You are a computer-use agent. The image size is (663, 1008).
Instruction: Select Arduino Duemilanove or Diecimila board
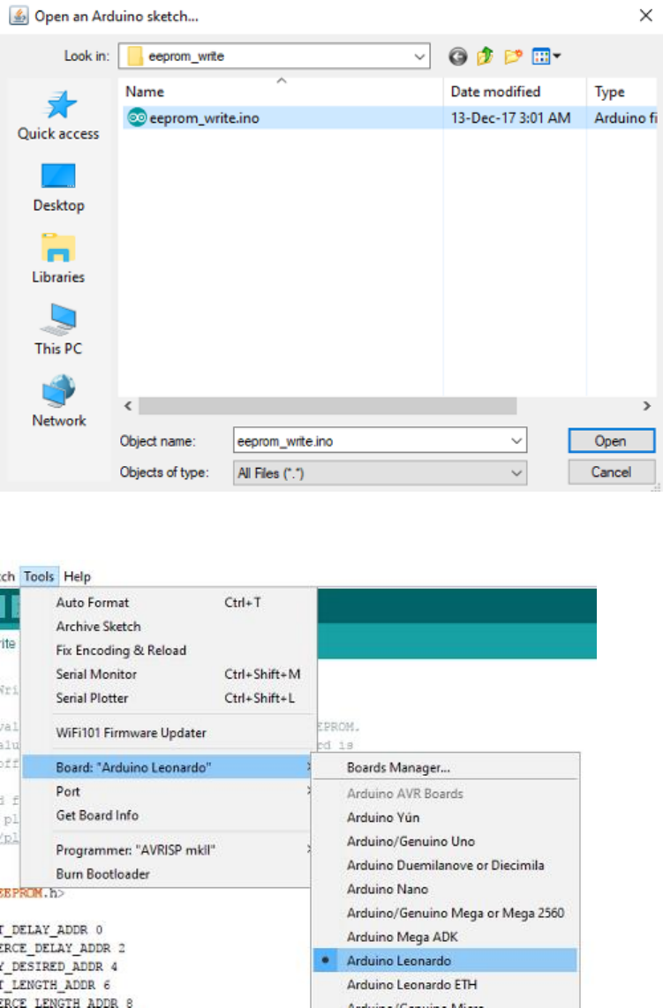tap(446, 865)
